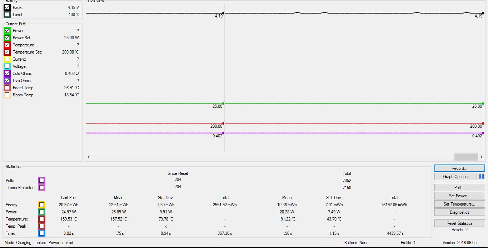Open the Record dialog
Image resolution: width=488 pixels, height=248 pixels.
[459, 168]
